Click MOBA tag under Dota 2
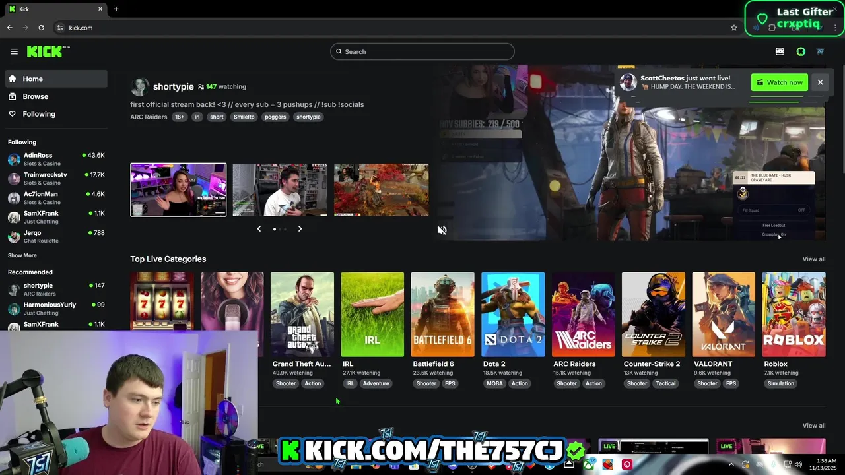This screenshot has height=475, width=845. pos(494,383)
